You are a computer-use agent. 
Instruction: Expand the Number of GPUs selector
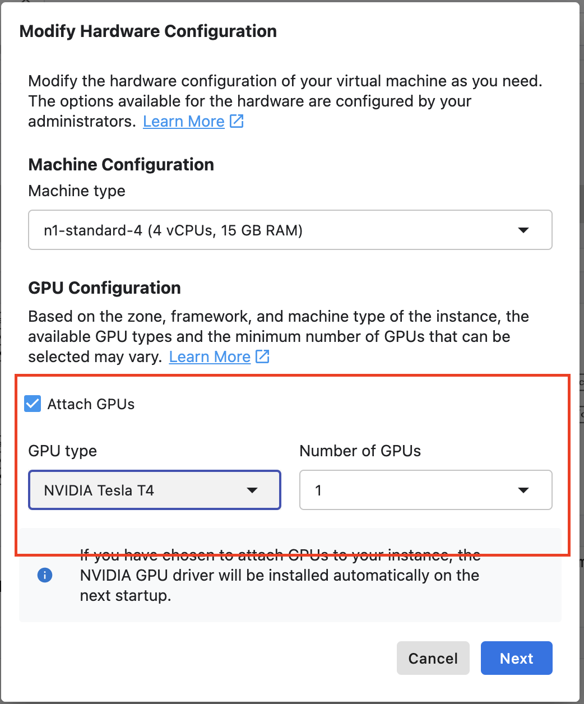coord(425,490)
